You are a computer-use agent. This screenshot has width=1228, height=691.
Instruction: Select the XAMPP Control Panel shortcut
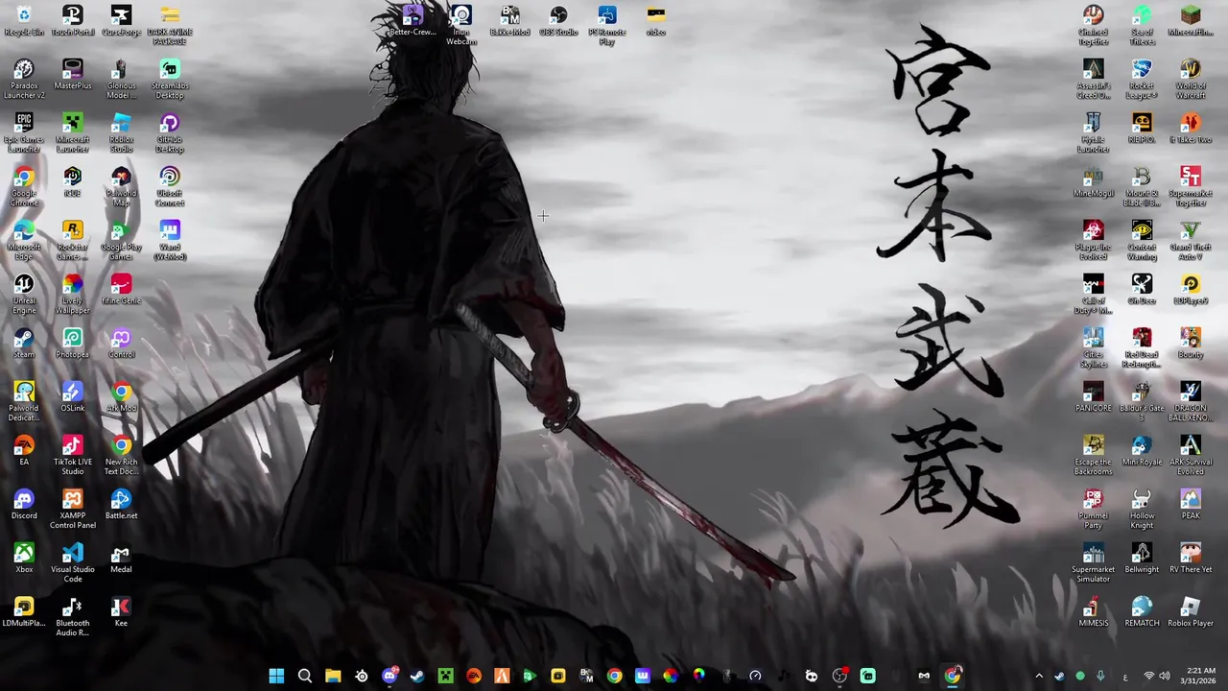[73, 509]
